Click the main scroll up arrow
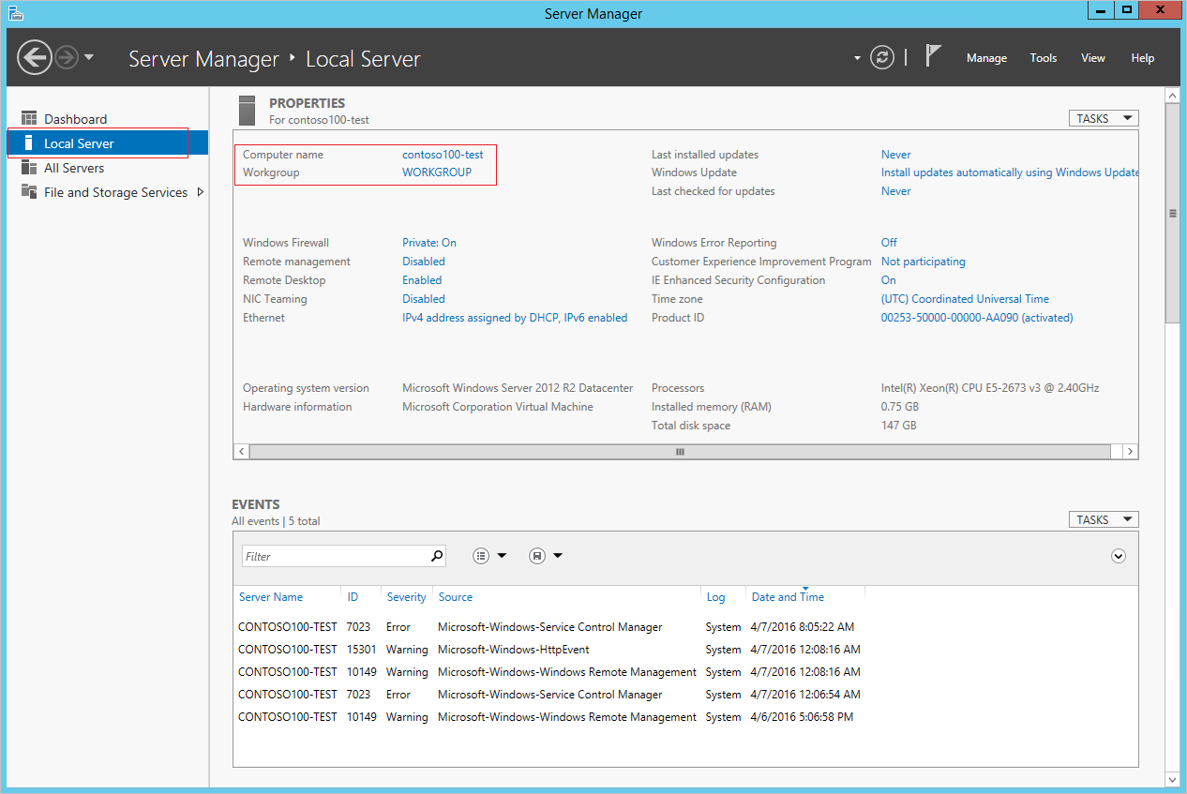Screen dimensions: 1187x794 [1172, 95]
